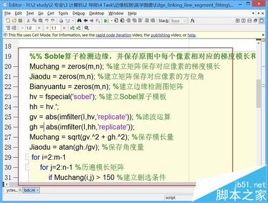Image resolution: width=268 pixels, height=203 pixels.
Task: Go forward with the right arrow icon
Action: pos(92,20)
